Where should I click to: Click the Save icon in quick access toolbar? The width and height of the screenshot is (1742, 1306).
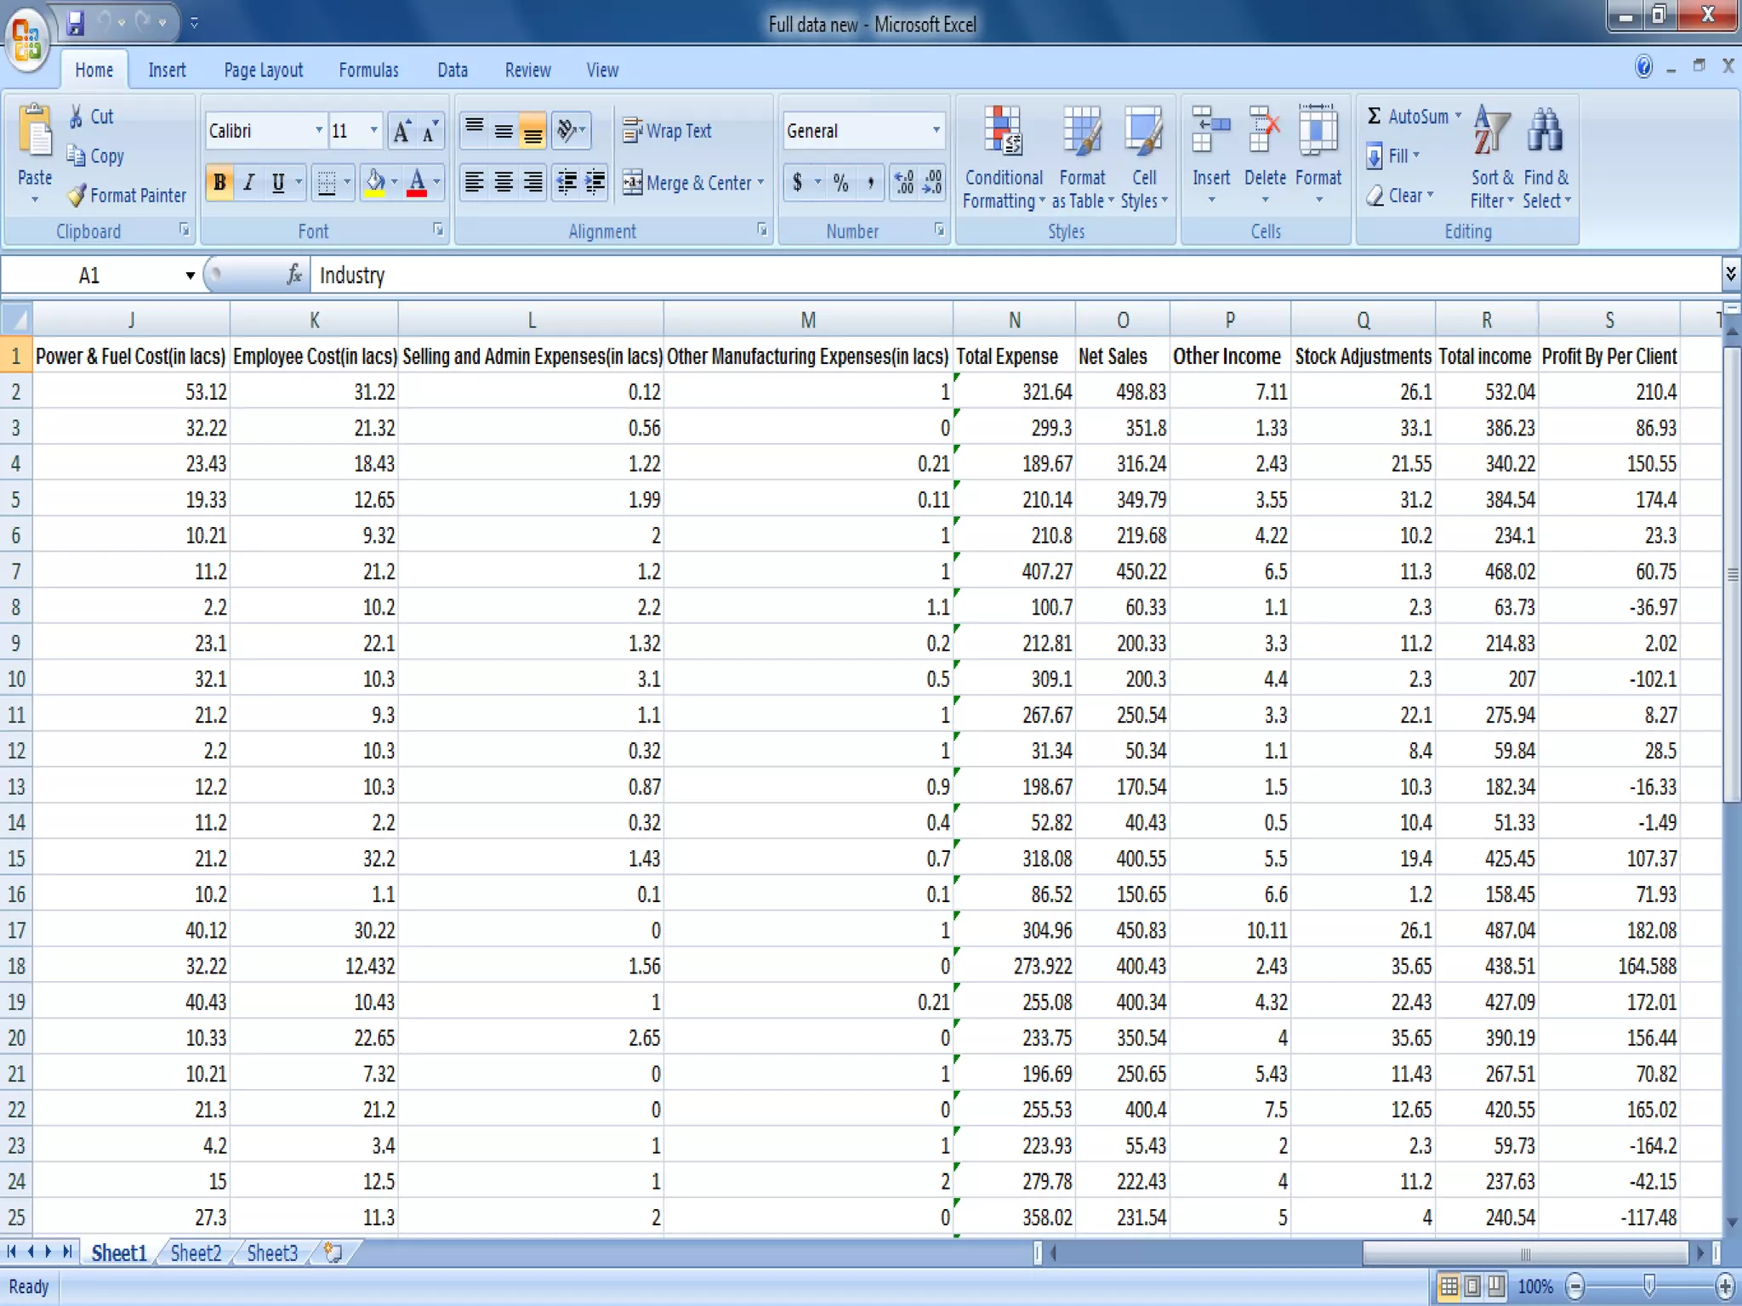click(x=76, y=23)
